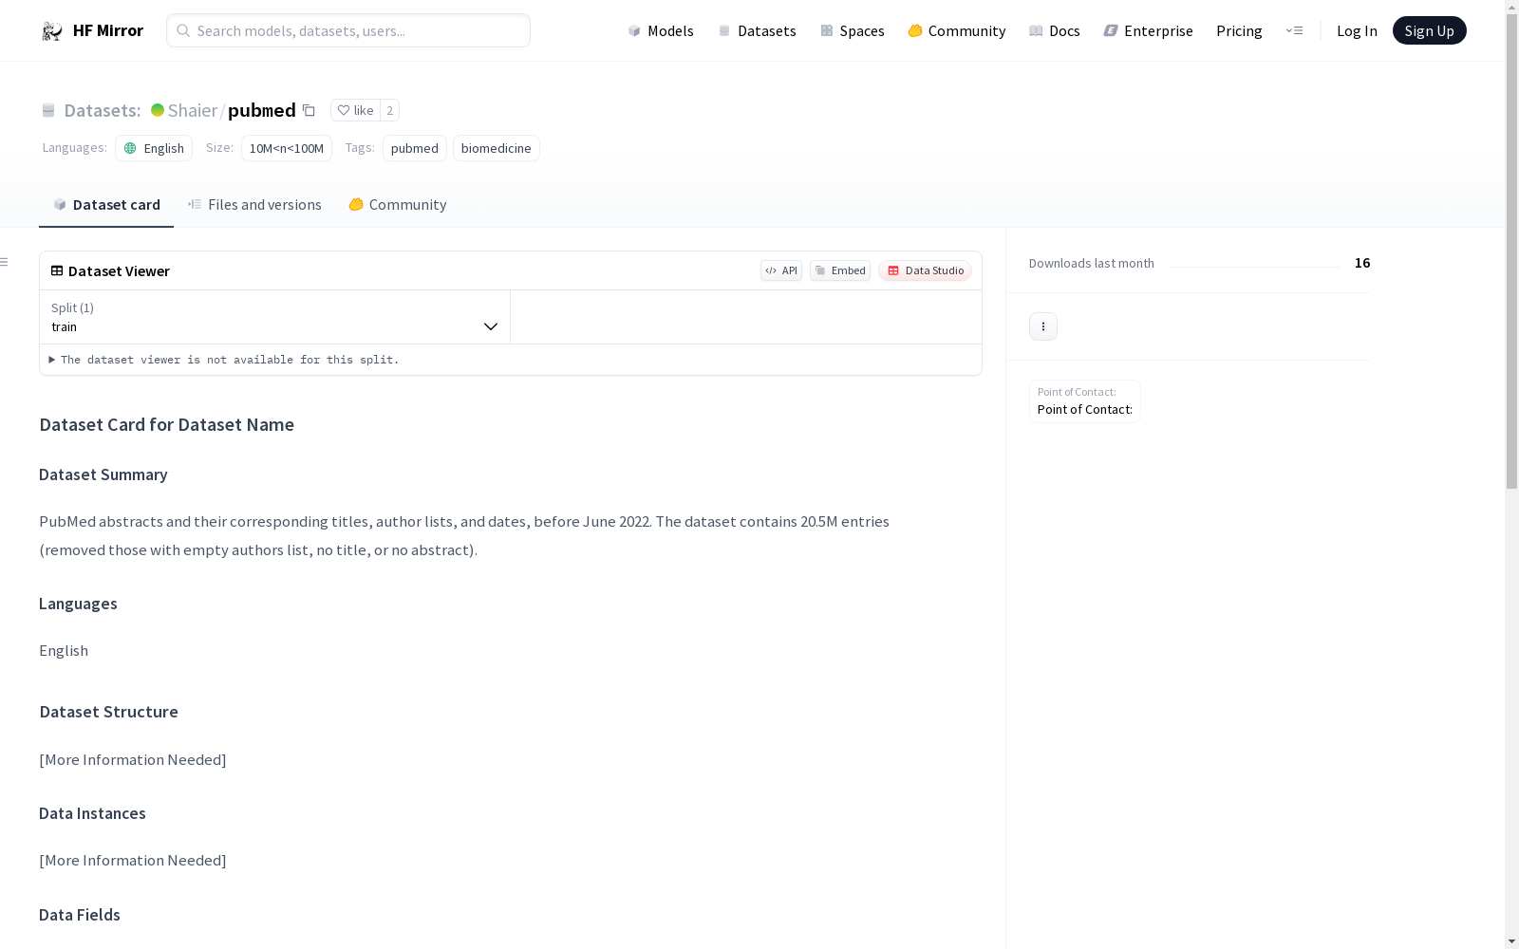Open Models in the top navigation

[661, 30]
